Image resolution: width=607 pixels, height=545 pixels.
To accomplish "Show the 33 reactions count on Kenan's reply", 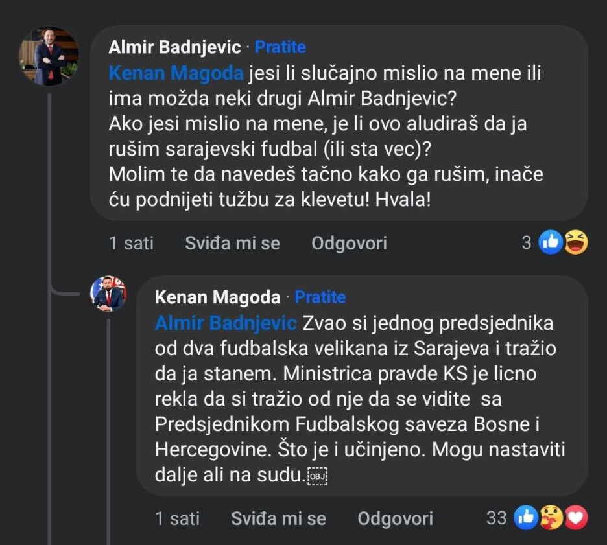I will coord(496,518).
